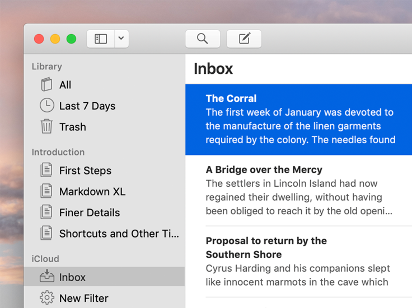Image resolution: width=412 pixels, height=308 pixels.
Task: Open Proposal to return by the Southern Shore
Action: coord(298,262)
